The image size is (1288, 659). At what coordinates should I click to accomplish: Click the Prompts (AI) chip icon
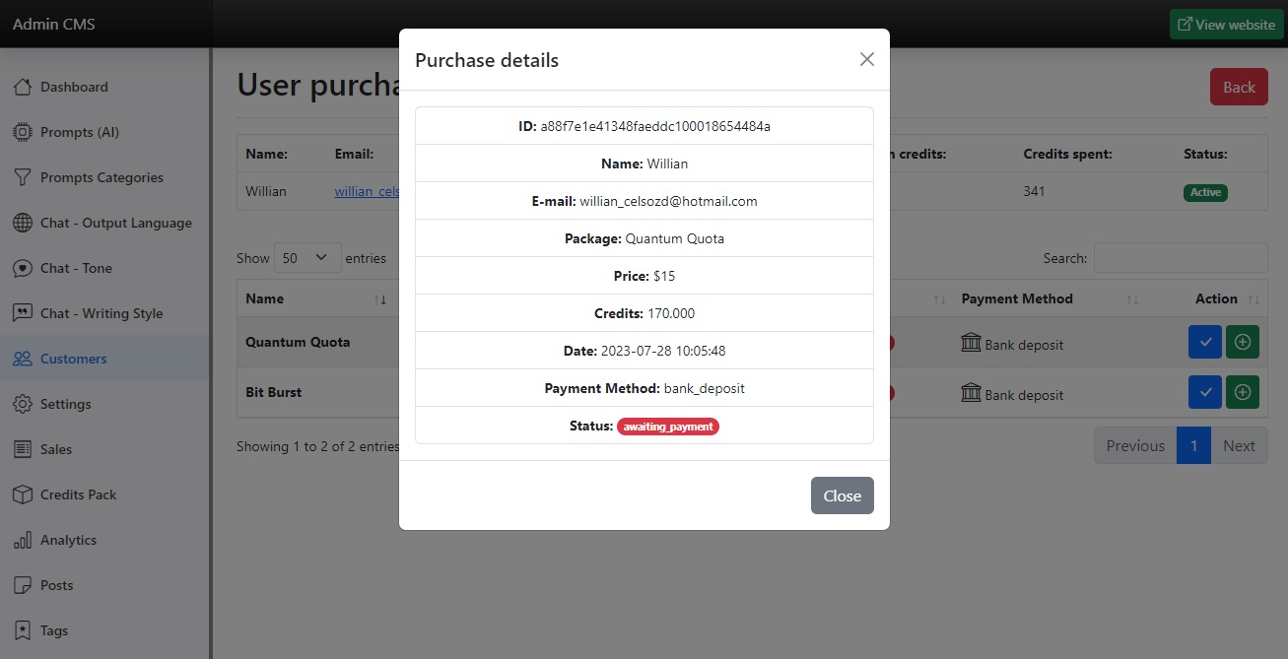coord(23,132)
